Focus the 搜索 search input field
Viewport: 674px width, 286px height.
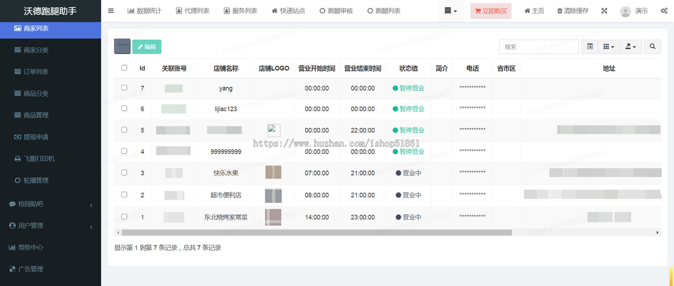click(539, 47)
